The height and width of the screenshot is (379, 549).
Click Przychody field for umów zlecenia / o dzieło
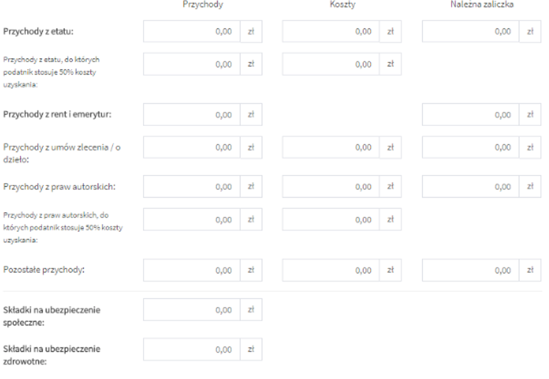(191, 148)
